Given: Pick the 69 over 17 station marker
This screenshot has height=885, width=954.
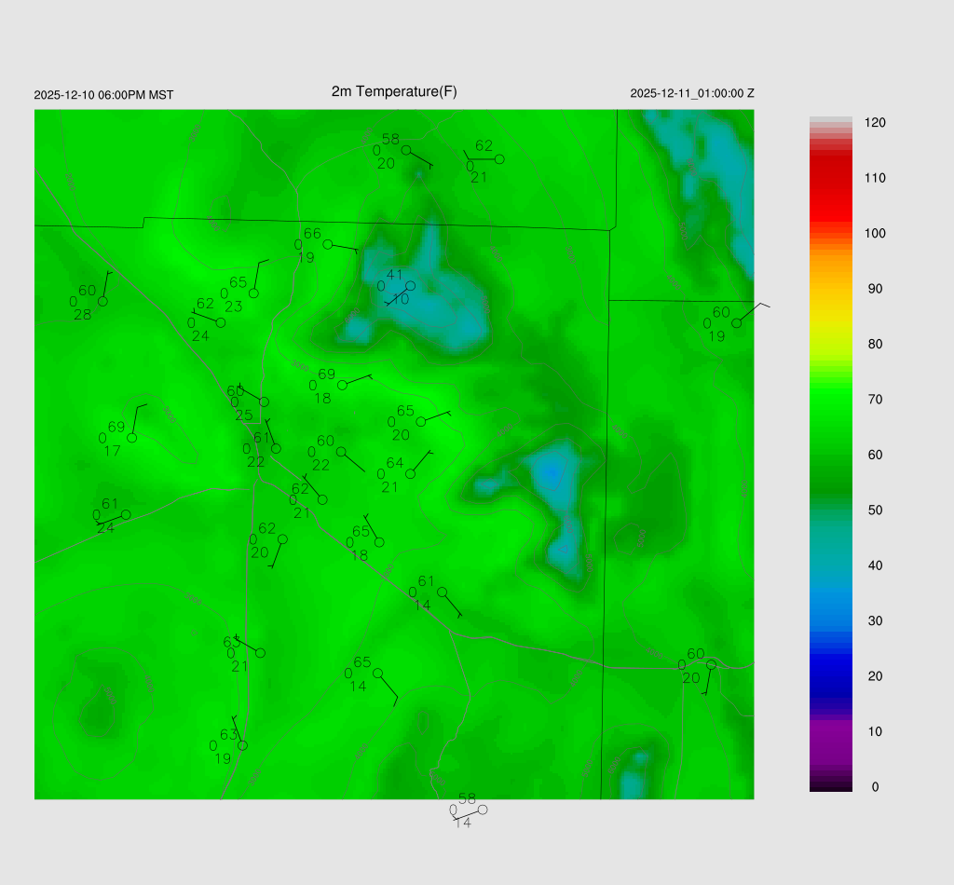Looking at the screenshot, I should 132,438.
